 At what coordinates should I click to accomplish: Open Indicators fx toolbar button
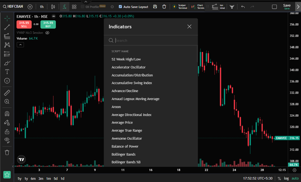pos(64,7)
